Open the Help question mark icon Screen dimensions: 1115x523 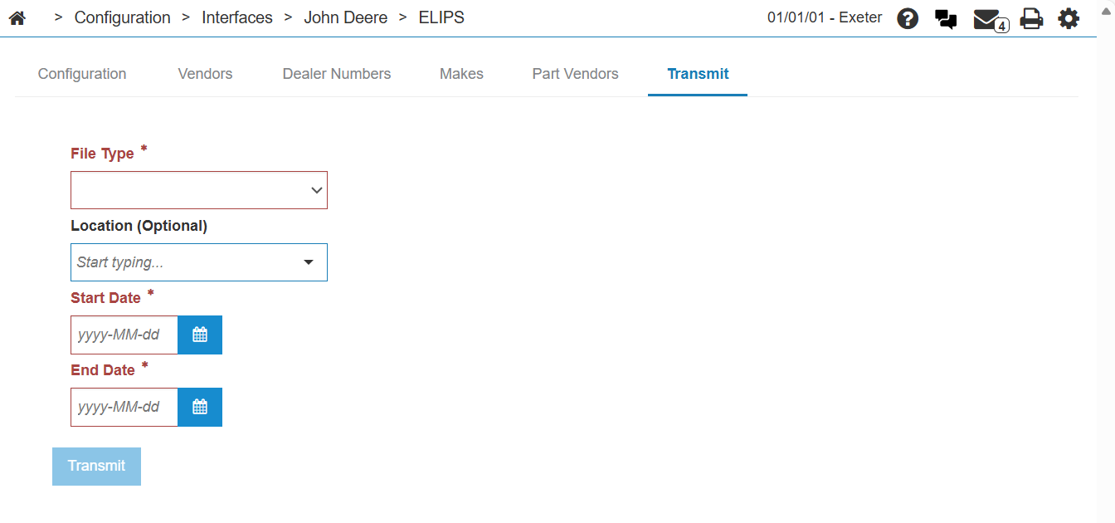(908, 19)
